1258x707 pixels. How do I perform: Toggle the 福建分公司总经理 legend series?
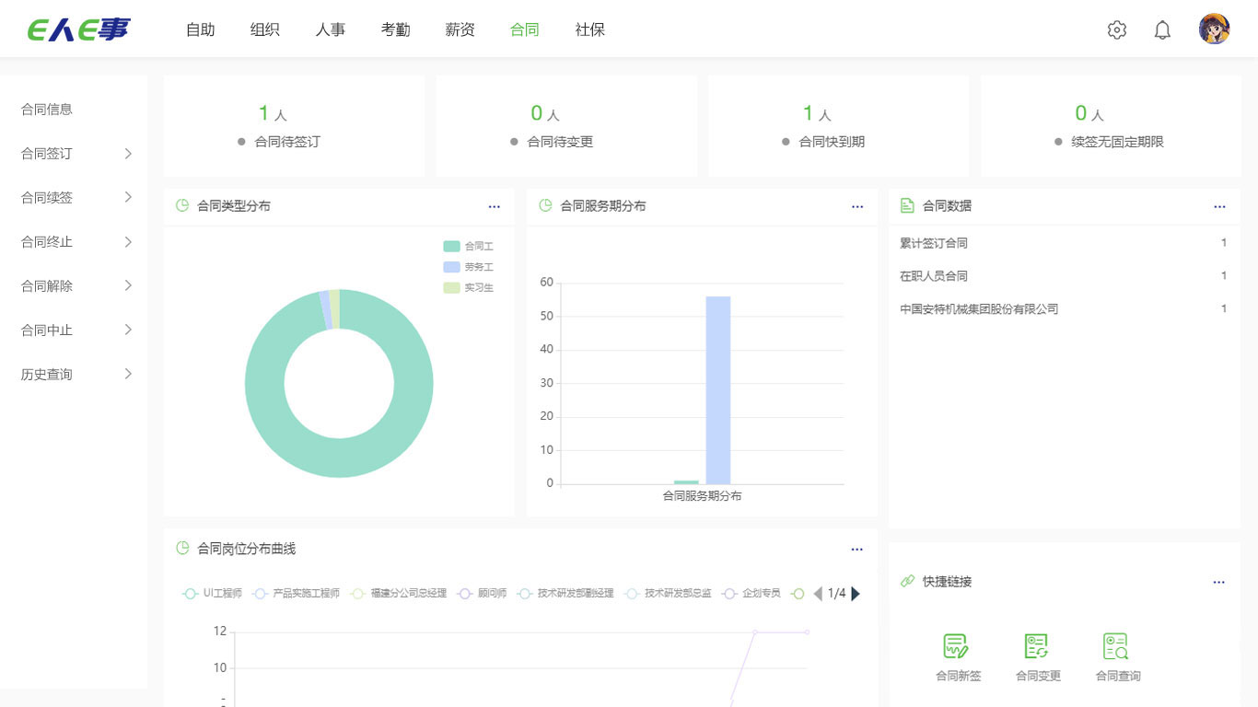coord(399,594)
